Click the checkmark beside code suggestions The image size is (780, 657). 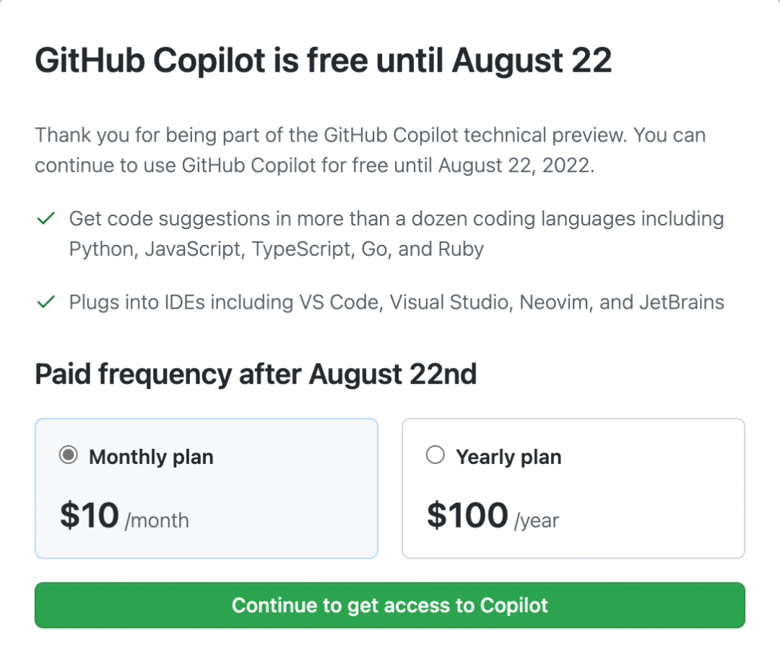pyautogui.click(x=45, y=218)
